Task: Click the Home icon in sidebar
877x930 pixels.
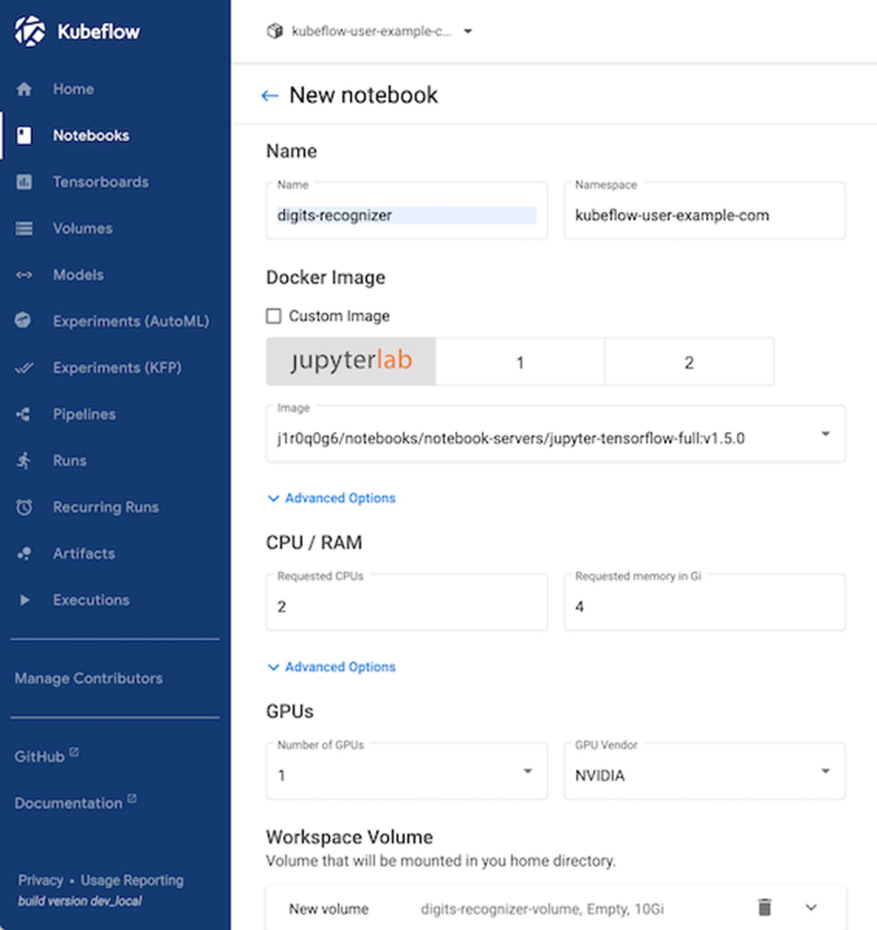Action: pyautogui.click(x=24, y=89)
